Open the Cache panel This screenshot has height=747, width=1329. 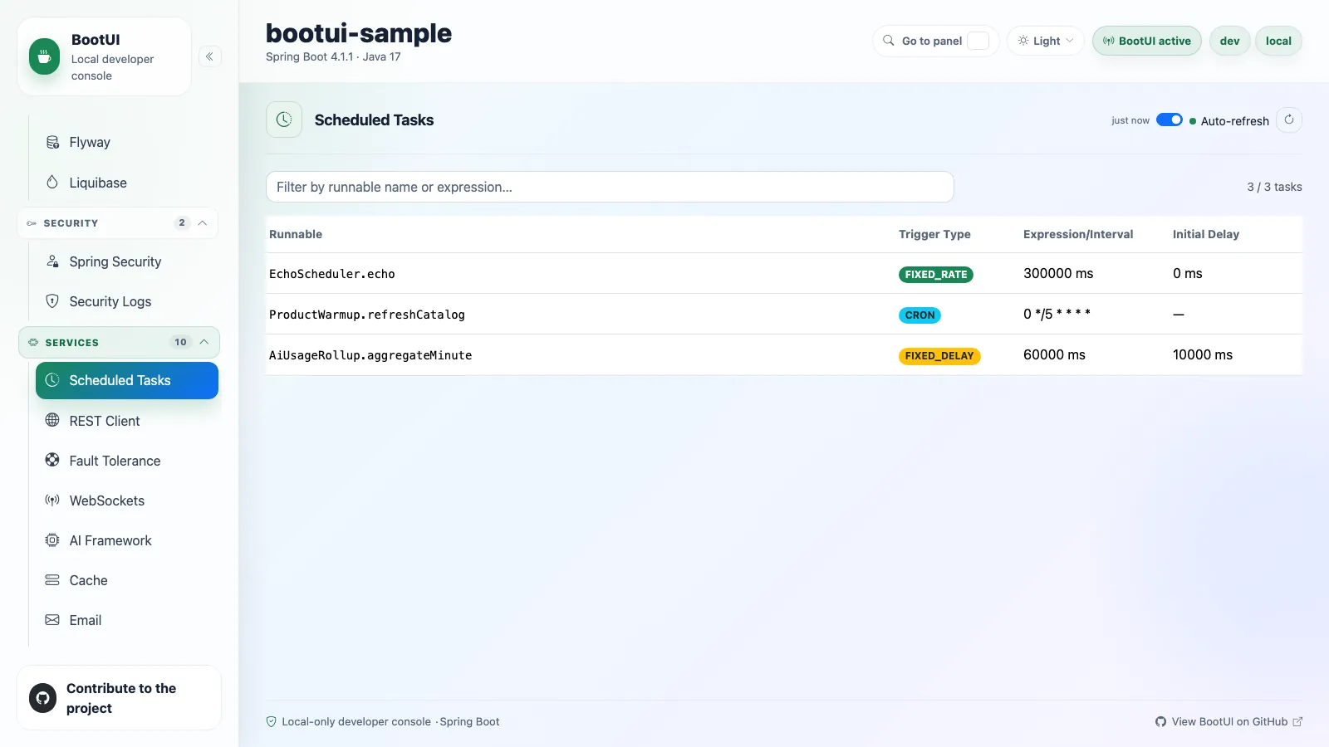[x=127, y=580]
